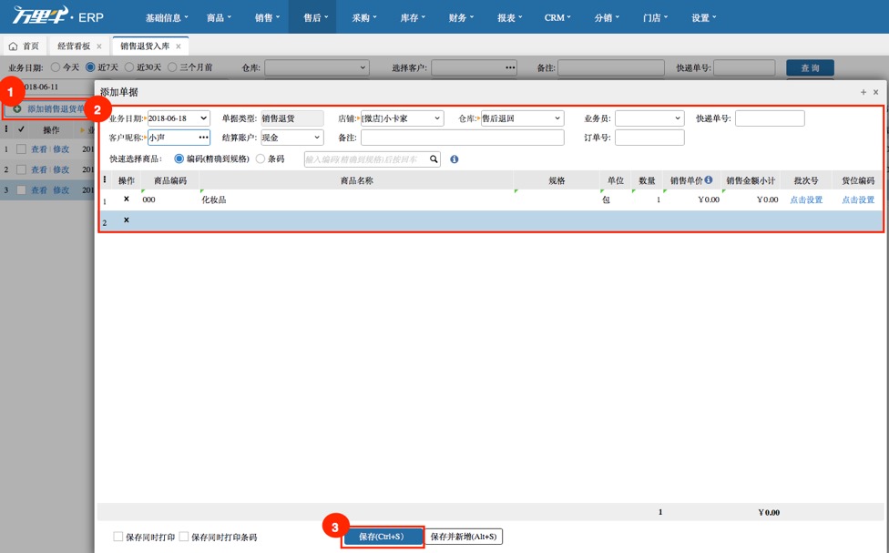889x553 pixels.
Task: Click the info icon next to the barcode input
Action: pos(453,159)
